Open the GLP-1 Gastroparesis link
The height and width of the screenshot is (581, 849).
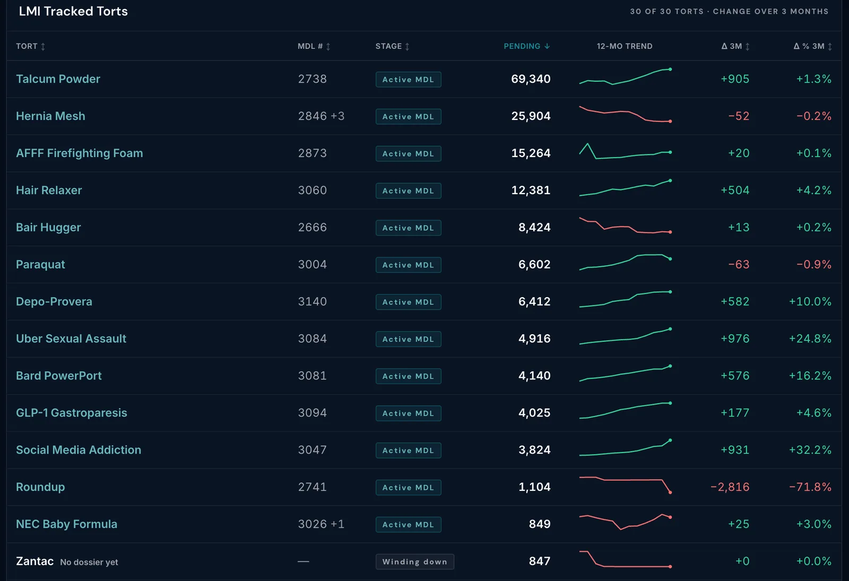(x=72, y=413)
